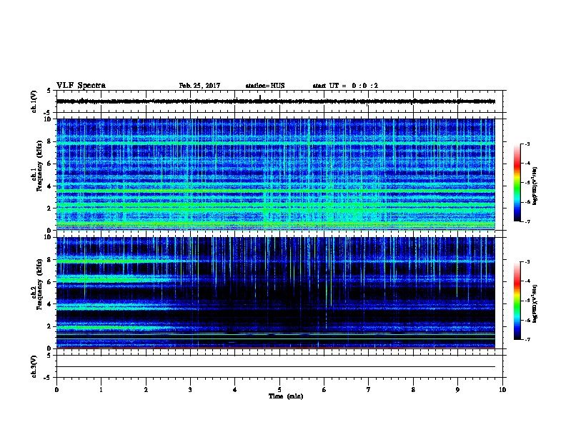Click the "4" kHz tick on ch.2 frequency axis
The width and height of the screenshot is (566, 437).
pos(49,304)
